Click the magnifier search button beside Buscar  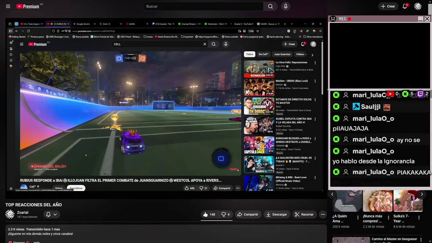(x=270, y=6)
